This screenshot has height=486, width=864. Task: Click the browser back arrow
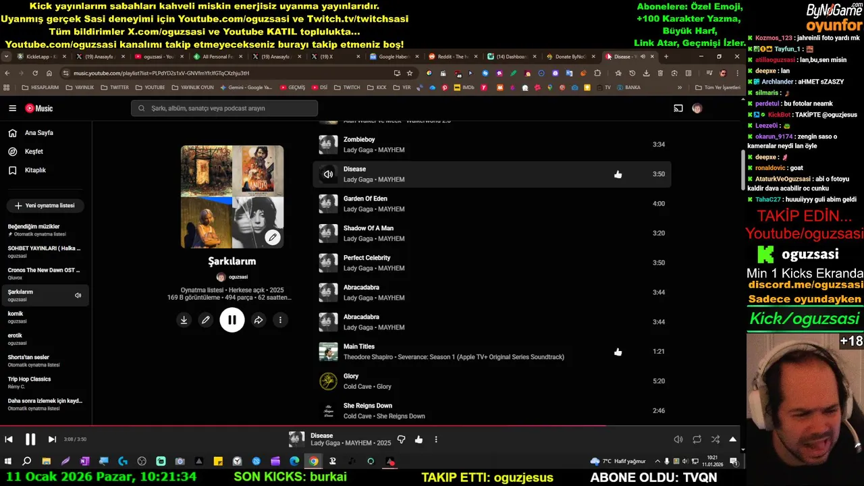coord(7,73)
